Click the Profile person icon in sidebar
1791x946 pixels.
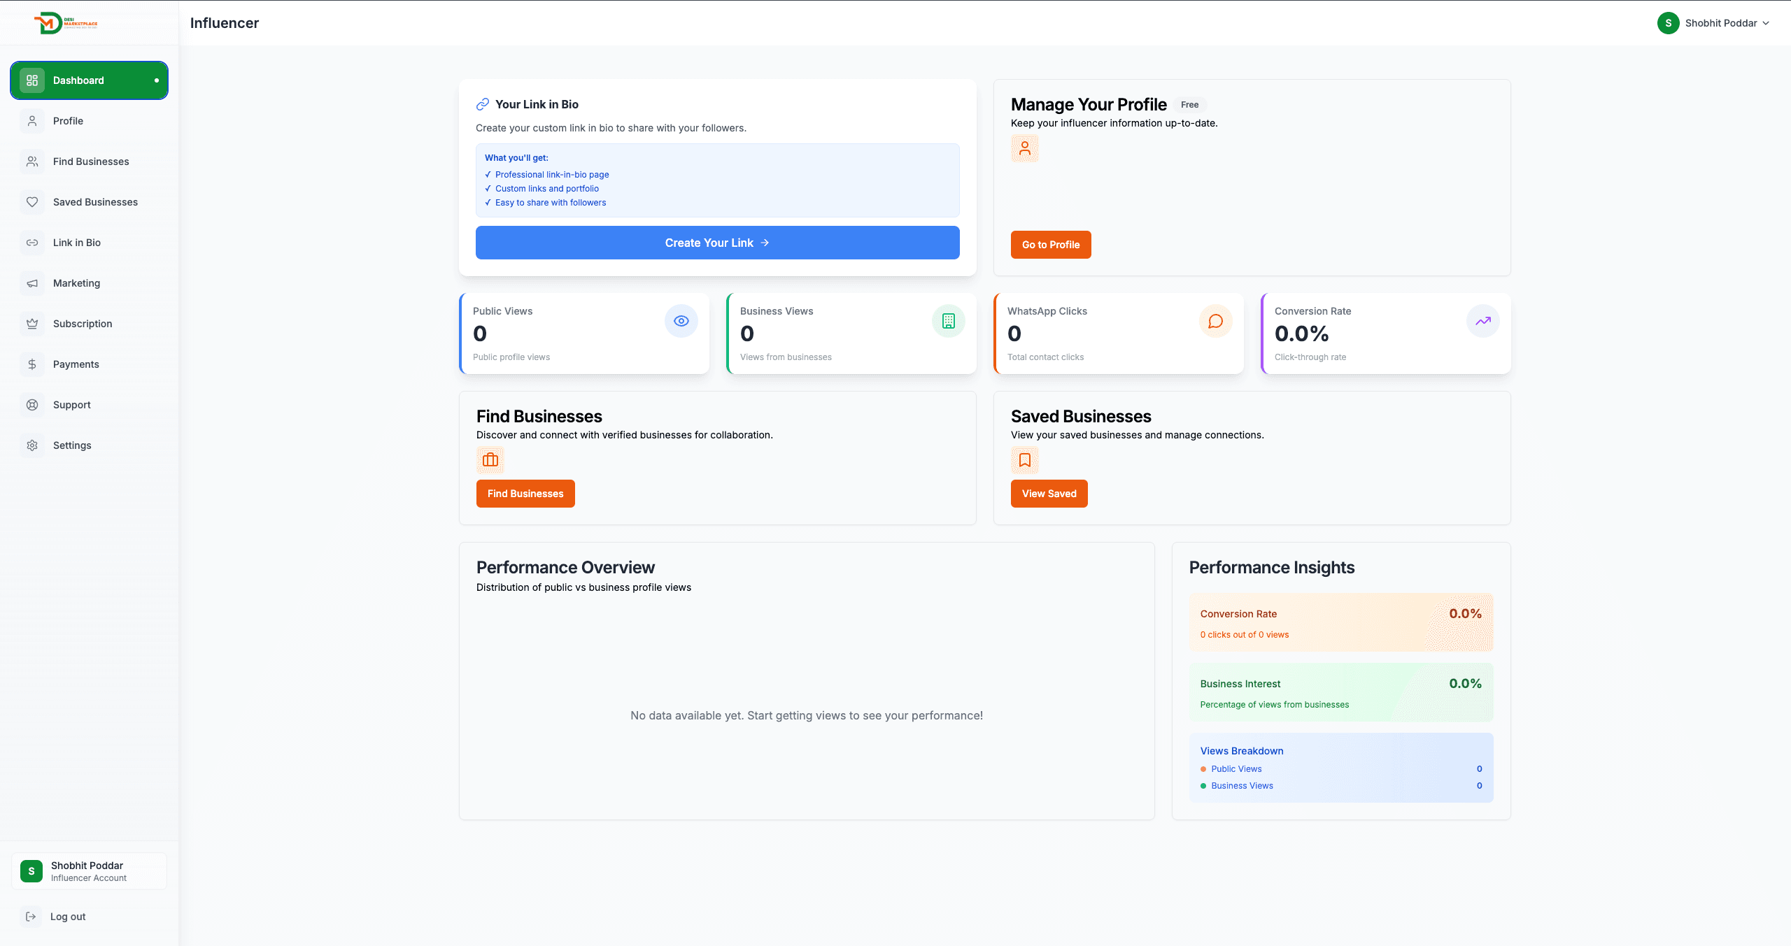coord(32,121)
